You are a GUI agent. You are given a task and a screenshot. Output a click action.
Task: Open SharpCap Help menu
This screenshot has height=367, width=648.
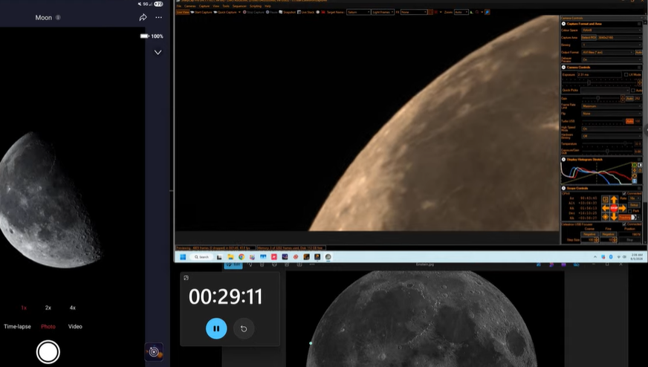[268, 6]
